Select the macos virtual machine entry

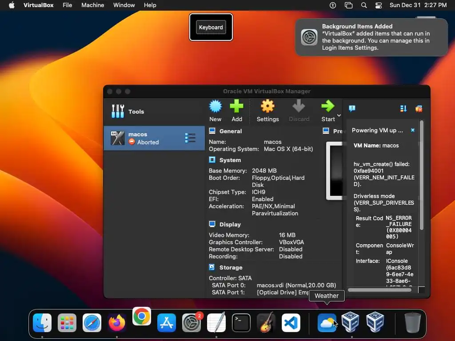click(154, 138)
